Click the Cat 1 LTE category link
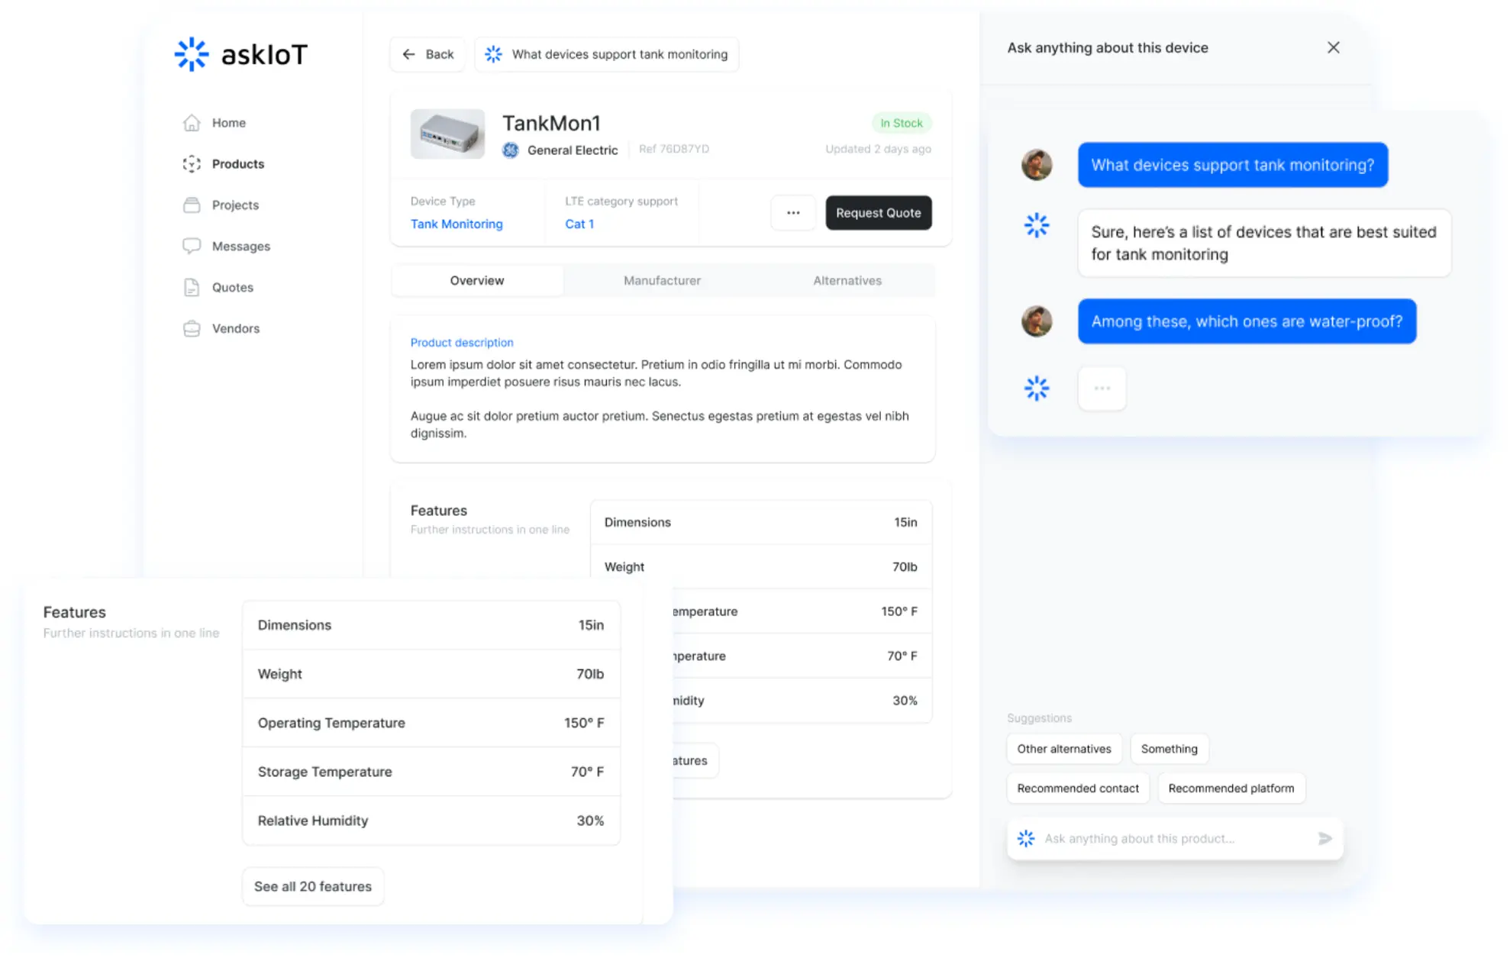The image size is (1510, 961). [x=579, y=224]
